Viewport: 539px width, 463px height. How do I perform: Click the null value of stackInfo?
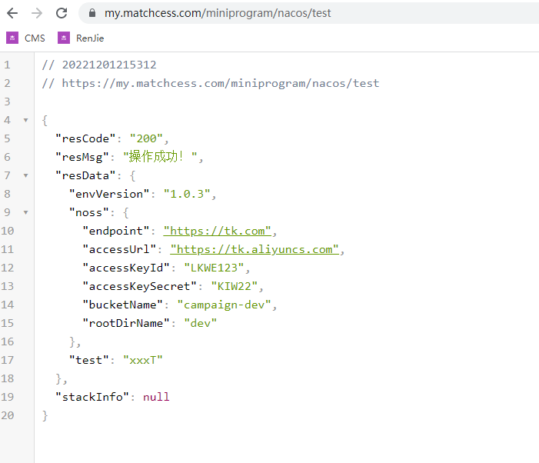156,397
